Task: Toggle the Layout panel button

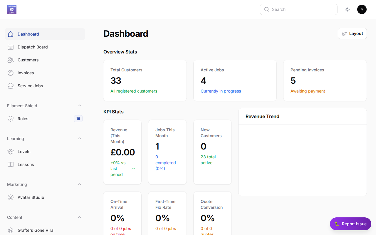Action: (352, 33)
